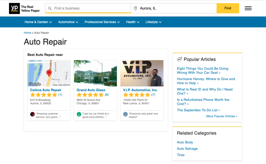Viewport: 266px width, 164px height.
Task: Expand the Professional Services dropdown
Action: 102,22
